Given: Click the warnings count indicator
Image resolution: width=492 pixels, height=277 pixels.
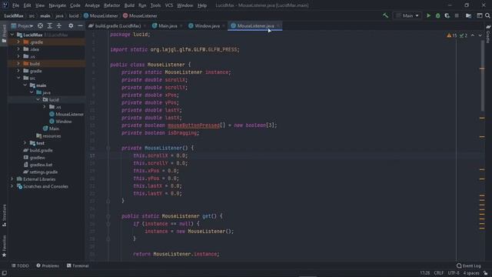Looking at the screenshot, I should tap(452, 35).
